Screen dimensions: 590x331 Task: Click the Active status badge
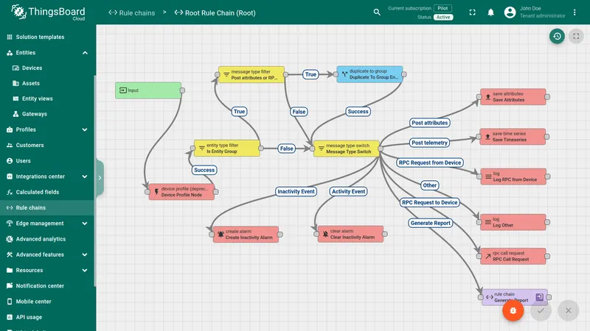pyautogui.click(x=443, y=17)
